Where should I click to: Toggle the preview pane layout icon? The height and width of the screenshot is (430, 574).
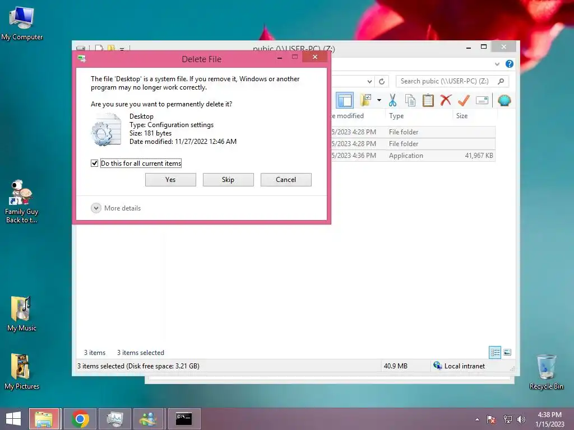(x=345, y=100)
